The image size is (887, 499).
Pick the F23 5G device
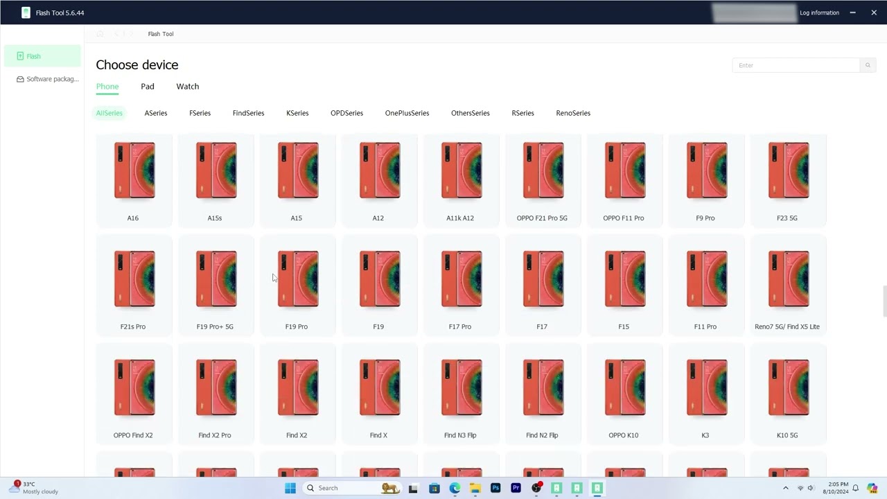788,180
